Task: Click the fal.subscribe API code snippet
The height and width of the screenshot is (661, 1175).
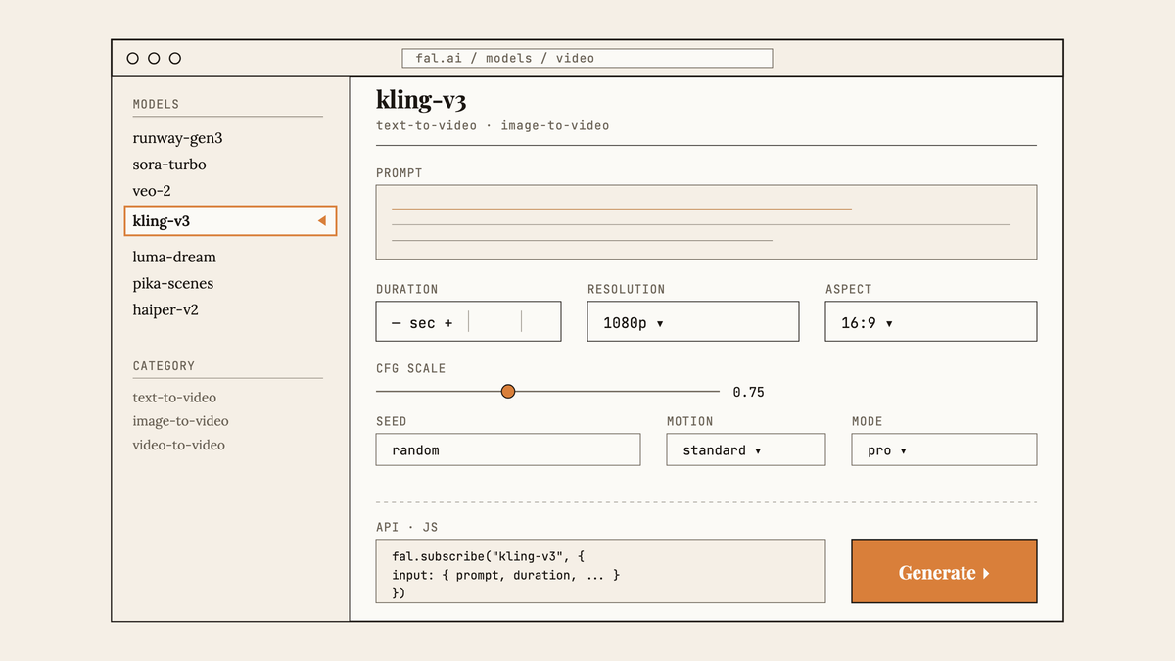Action: (600, 571)
